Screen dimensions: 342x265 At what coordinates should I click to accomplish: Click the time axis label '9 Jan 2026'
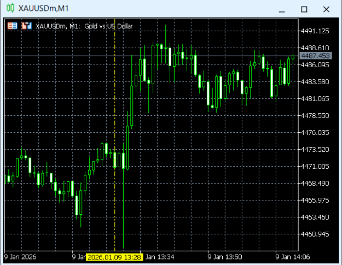(20, 257)
